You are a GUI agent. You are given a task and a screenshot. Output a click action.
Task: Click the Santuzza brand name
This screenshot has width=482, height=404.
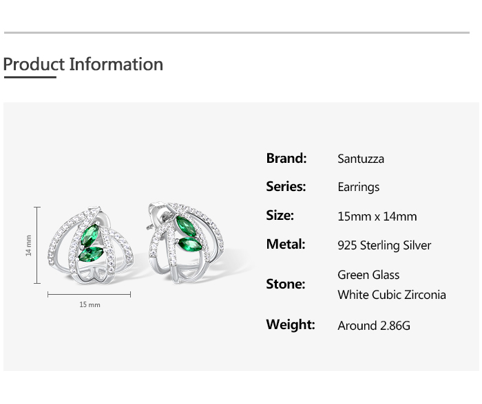pyautogui.click(x=361, y=159)
